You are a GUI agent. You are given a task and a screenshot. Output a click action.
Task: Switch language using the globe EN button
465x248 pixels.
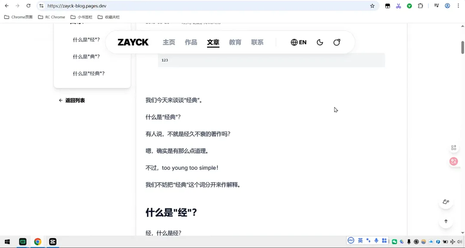click(298, 42)
